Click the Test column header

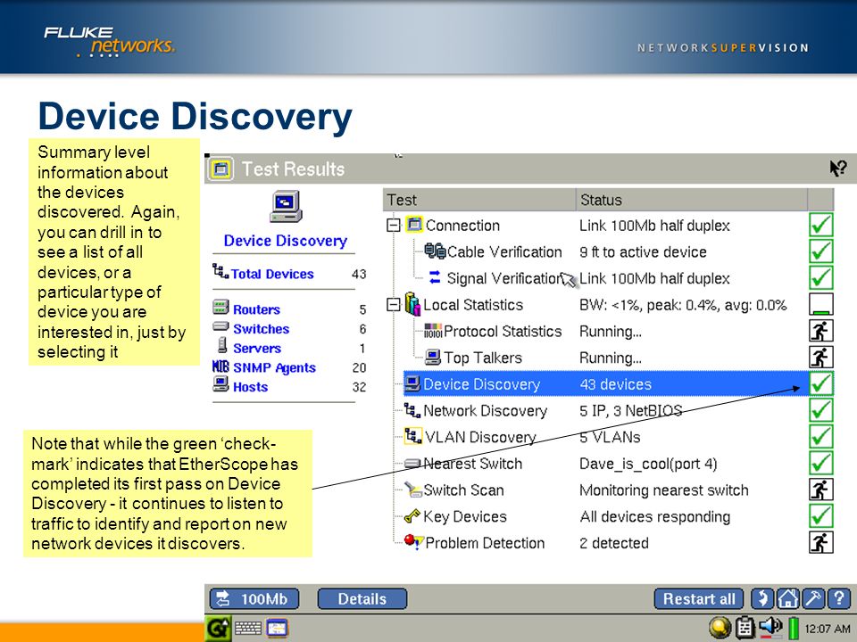[x=479, y=200]
